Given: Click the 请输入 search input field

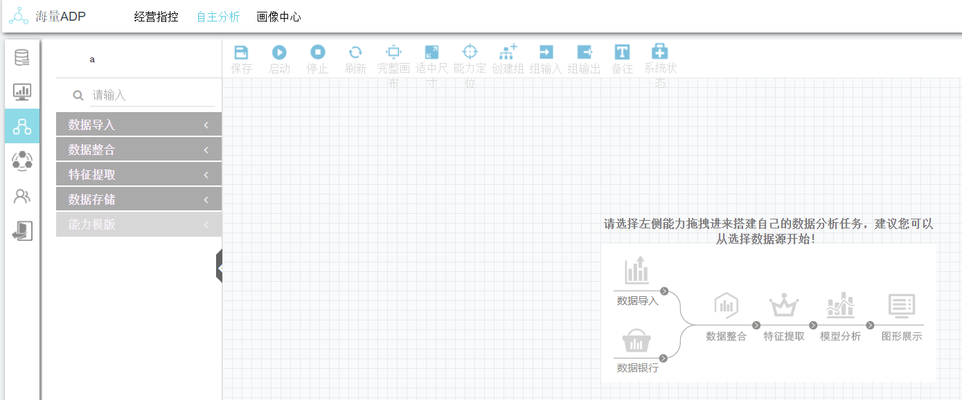Looking at the screenshot, I should (149, 96).
